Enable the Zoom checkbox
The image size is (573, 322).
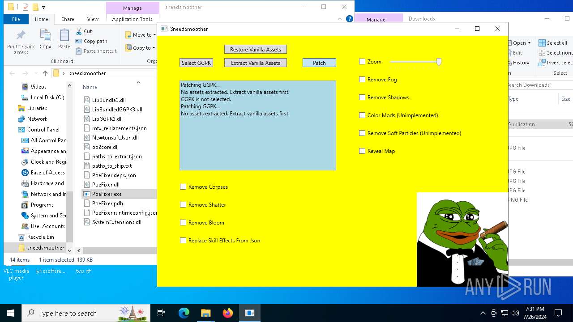[362, 62]
